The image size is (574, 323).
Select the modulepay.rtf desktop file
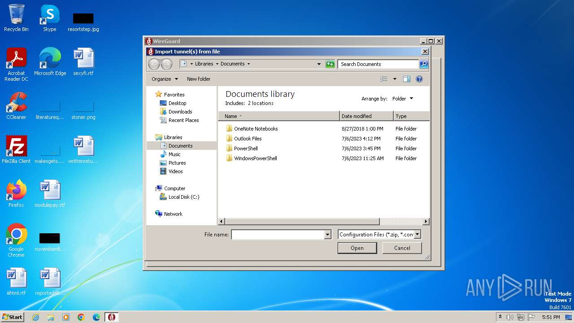point(50,194)
